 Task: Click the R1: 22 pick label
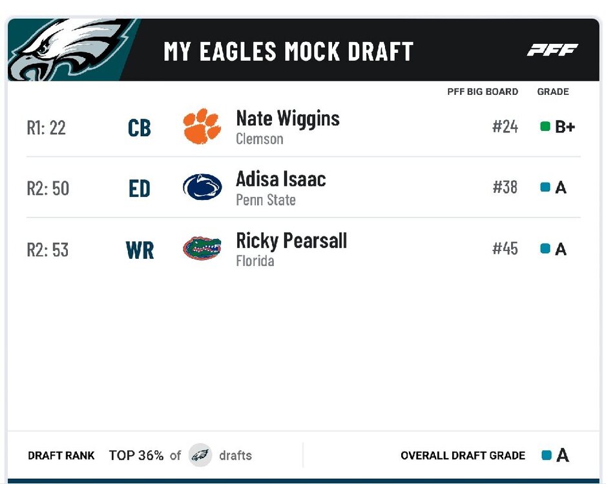click(46, 128)
